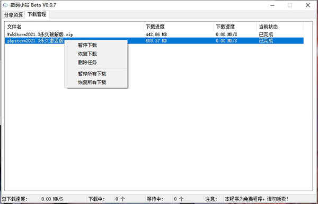This screenshot has height=204, width=318.
Task: Click the cloud app icon in title bar
Action: 6,5
